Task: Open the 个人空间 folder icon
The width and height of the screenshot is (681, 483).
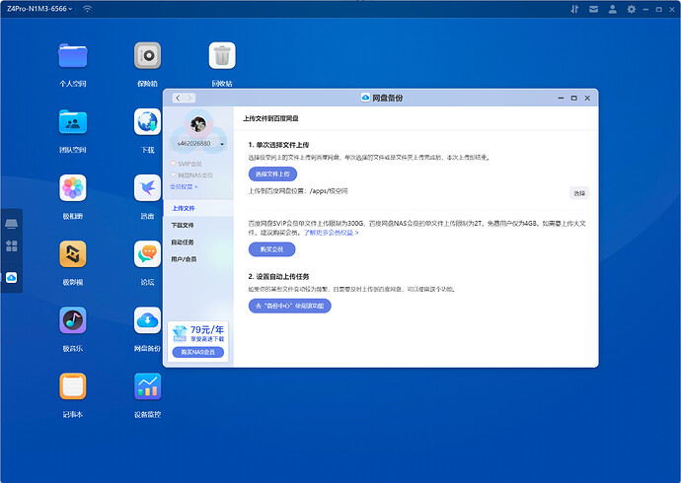Action: point(73,55)
